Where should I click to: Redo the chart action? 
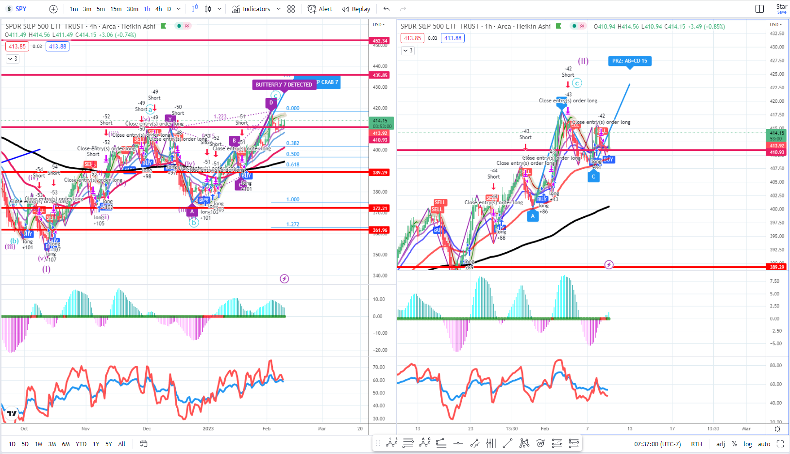coord(403,9)
